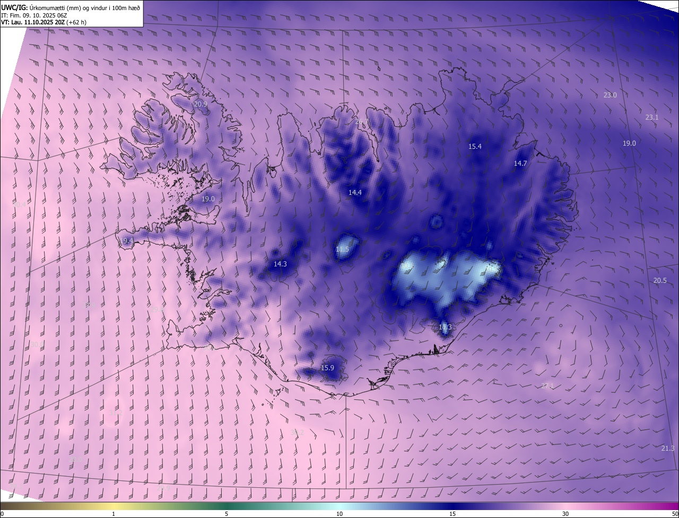Click the 20.5 value label
Screen dimensions: 679x518
660,281
